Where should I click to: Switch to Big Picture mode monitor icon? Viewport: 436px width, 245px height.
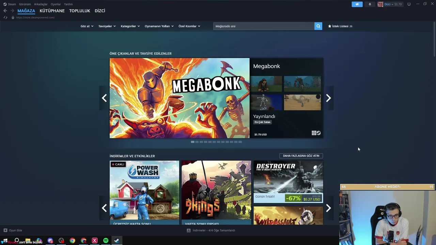coord(409,4)
